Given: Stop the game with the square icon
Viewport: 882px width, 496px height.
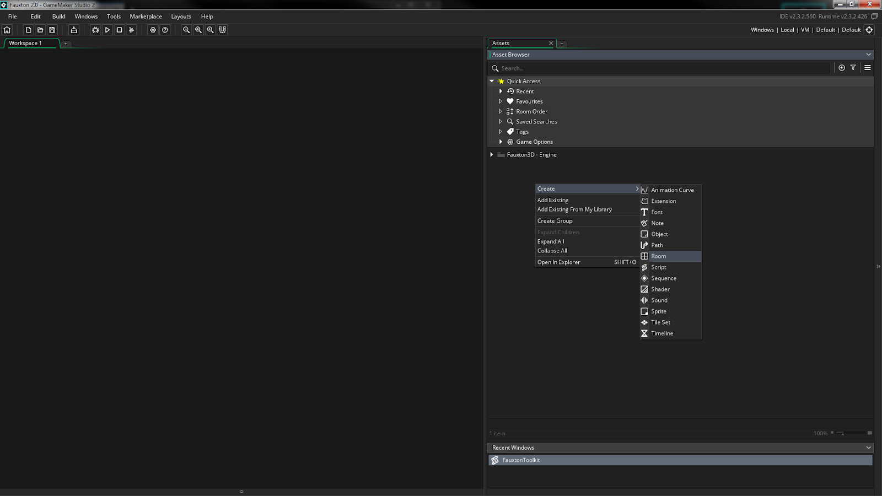Looking at the screenshot, I should 119,30.
